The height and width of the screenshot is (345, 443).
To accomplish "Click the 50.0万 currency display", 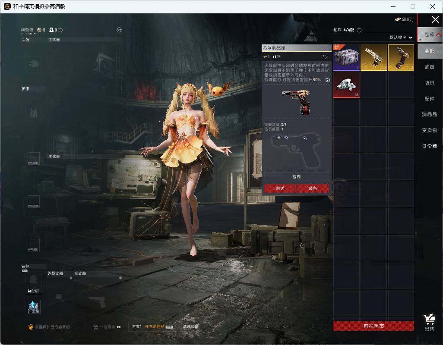I will (404, 19).
